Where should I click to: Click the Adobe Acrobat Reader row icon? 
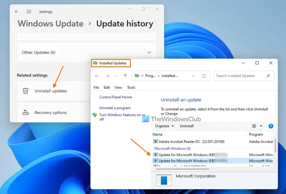pyautogui.click(x=155, y=141)
